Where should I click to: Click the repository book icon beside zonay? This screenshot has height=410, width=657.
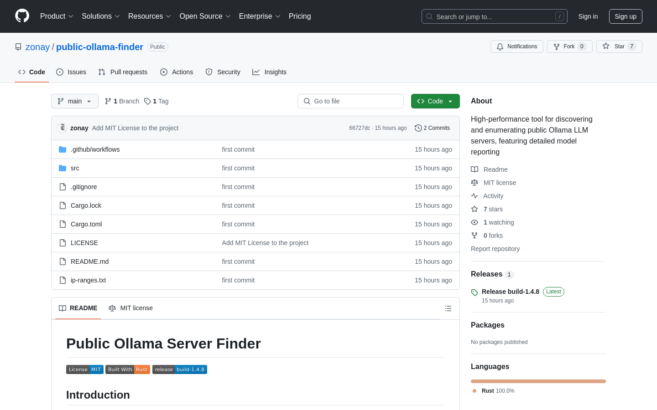18,47
